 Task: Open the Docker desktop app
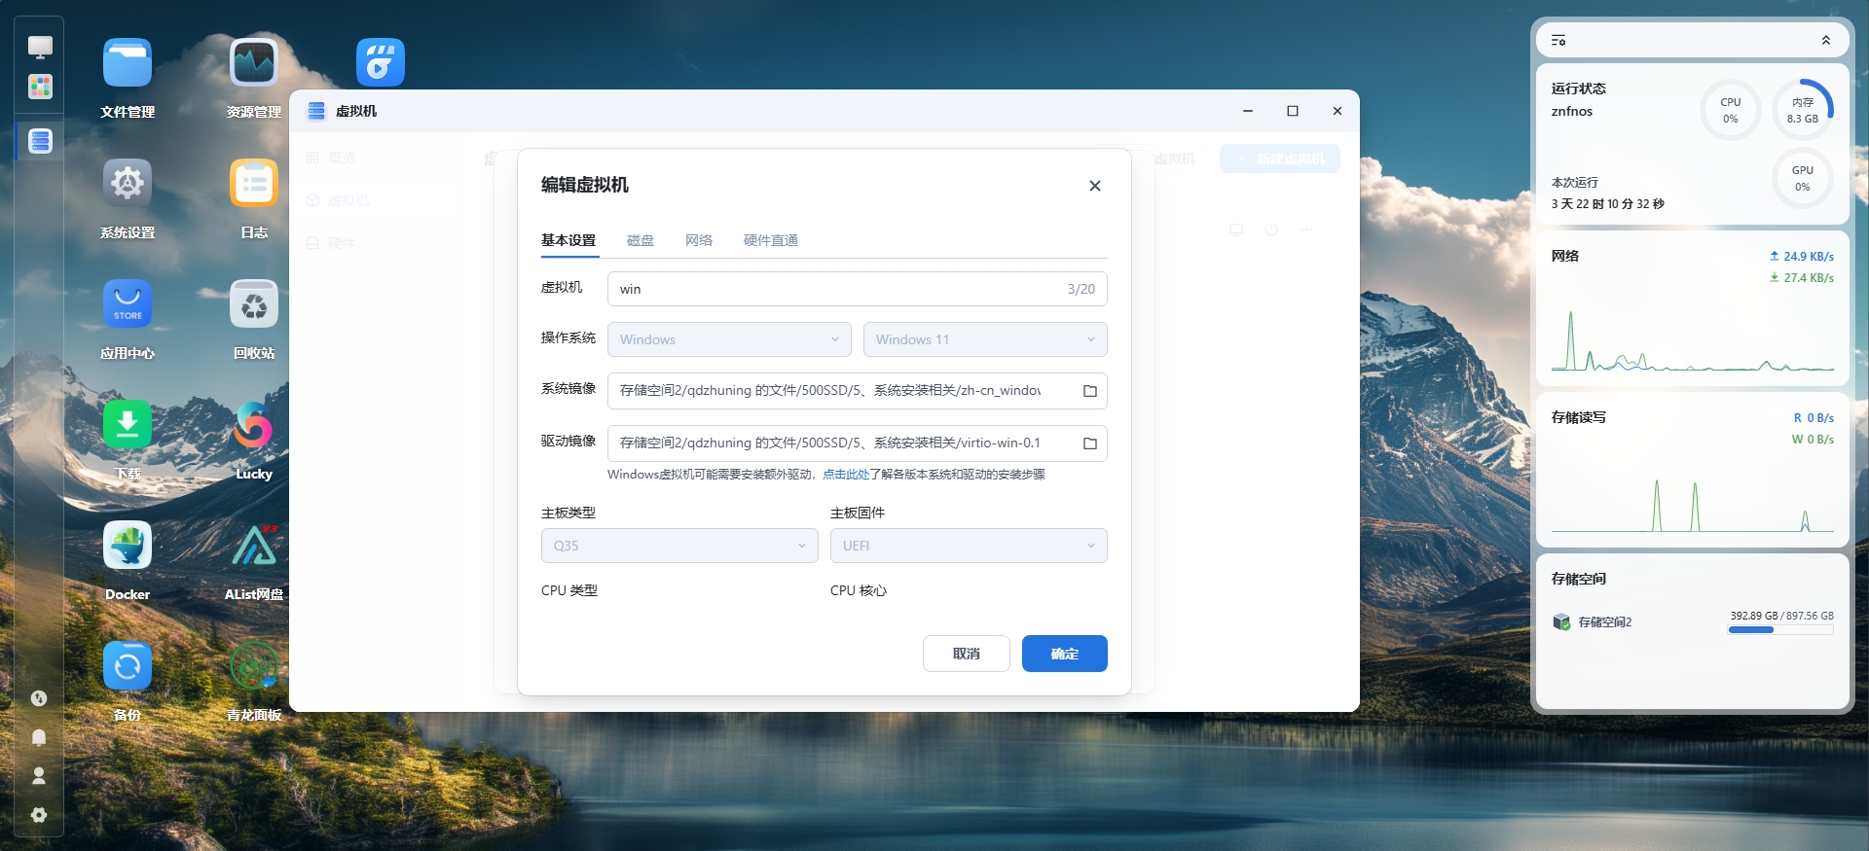[128, 546]
